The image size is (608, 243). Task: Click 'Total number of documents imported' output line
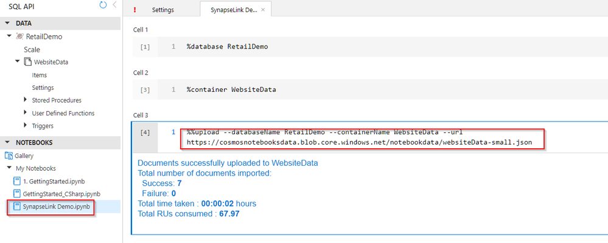204,173
